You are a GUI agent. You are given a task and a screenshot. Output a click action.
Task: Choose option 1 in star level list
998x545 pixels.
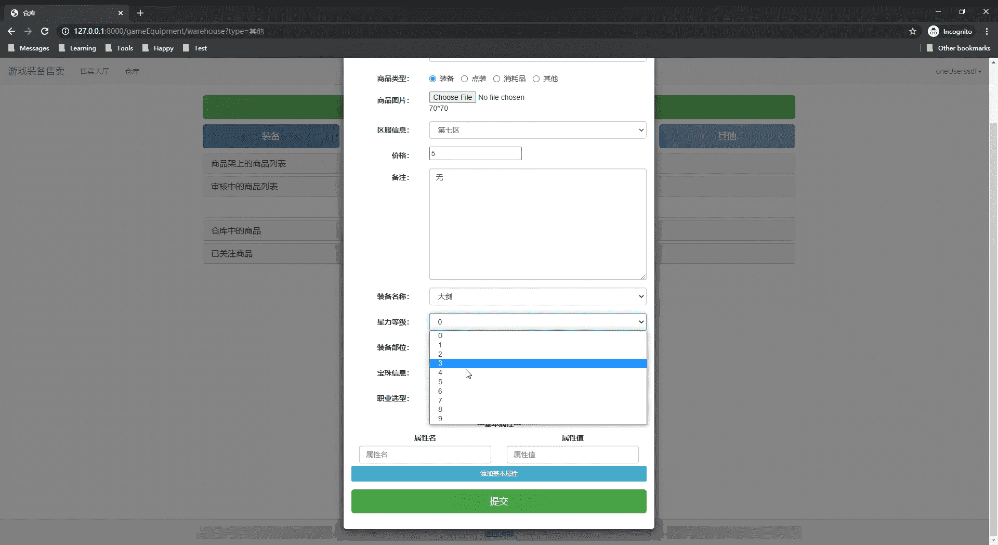538,345
